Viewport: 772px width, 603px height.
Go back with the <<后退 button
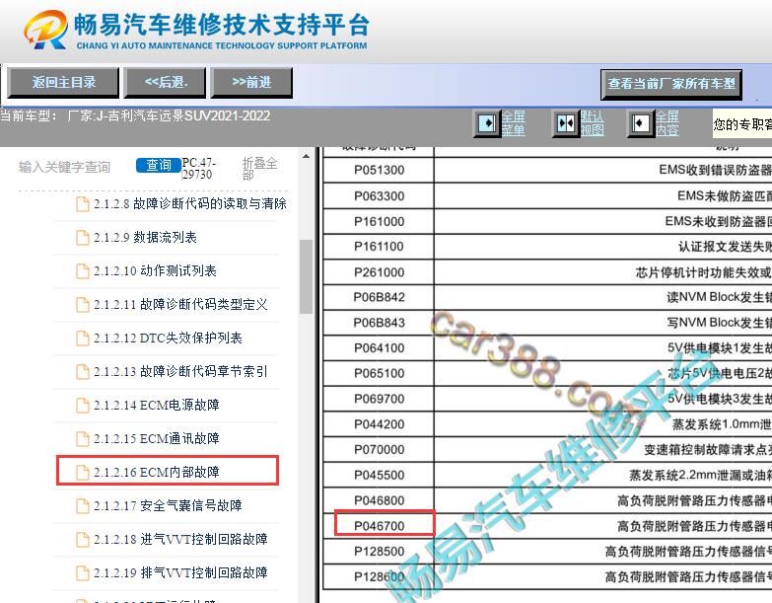(x=166, y=83)
